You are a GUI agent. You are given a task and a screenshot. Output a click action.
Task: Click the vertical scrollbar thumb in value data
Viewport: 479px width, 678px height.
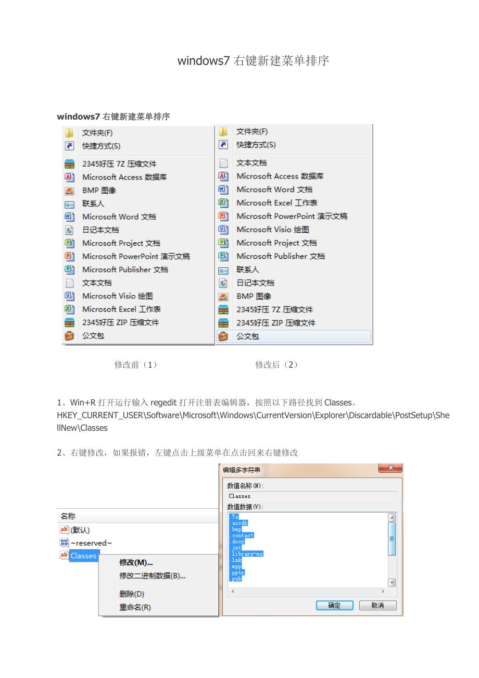[x=392, y=538]
